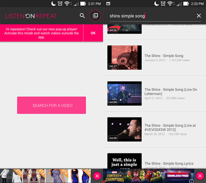The width and height of the screenshot is (206, 183).
Task: Open the cream outfit $12 ad item
Action: (x=34, y=176)
